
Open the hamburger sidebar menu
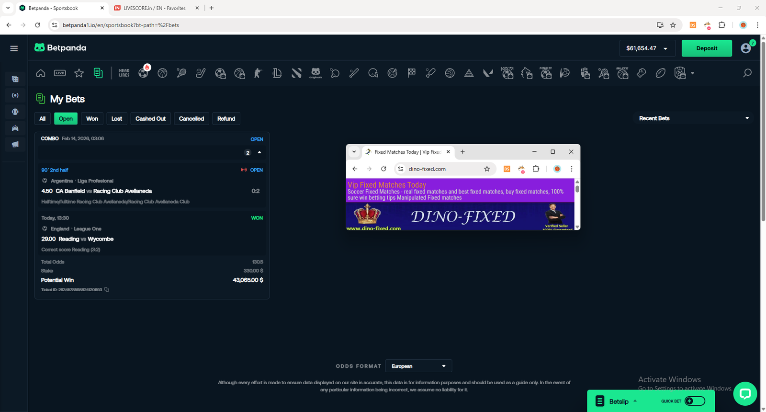point(14,48)
